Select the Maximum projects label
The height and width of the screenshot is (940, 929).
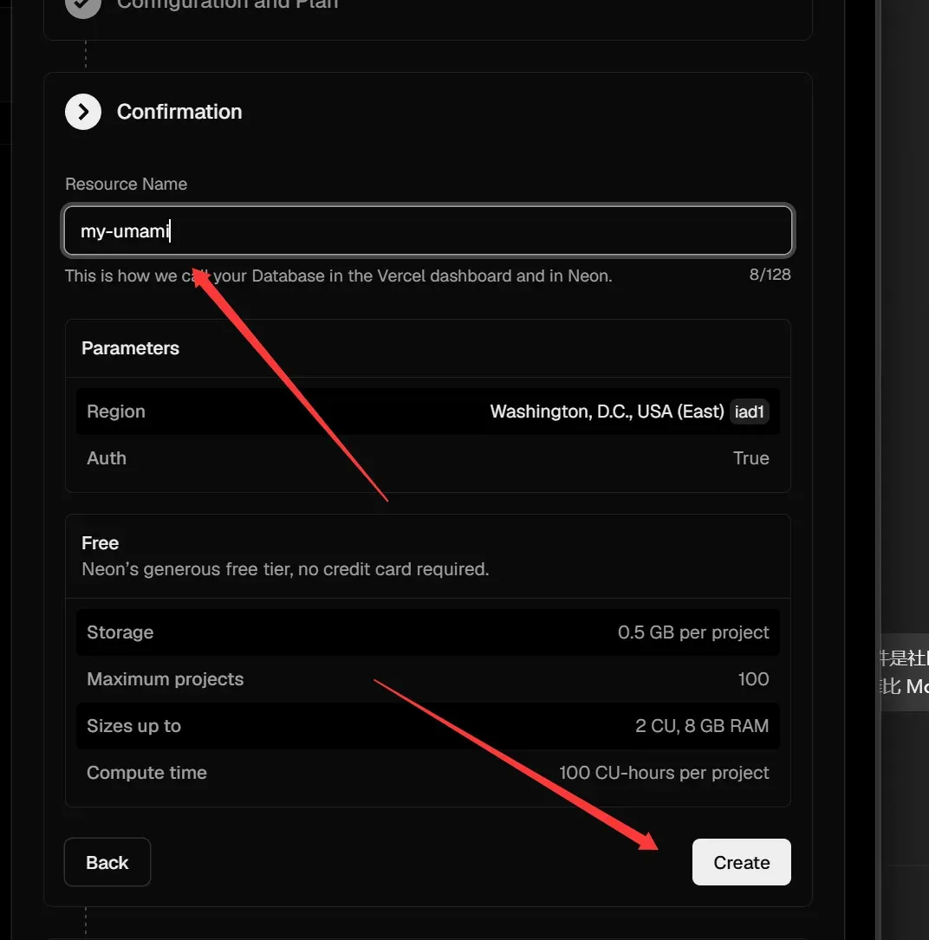[x=165, y=679]
